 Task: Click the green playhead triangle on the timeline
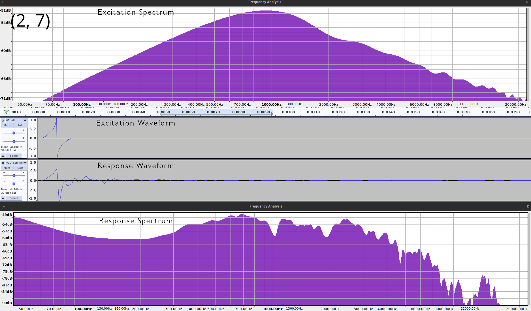coord(6,112)
